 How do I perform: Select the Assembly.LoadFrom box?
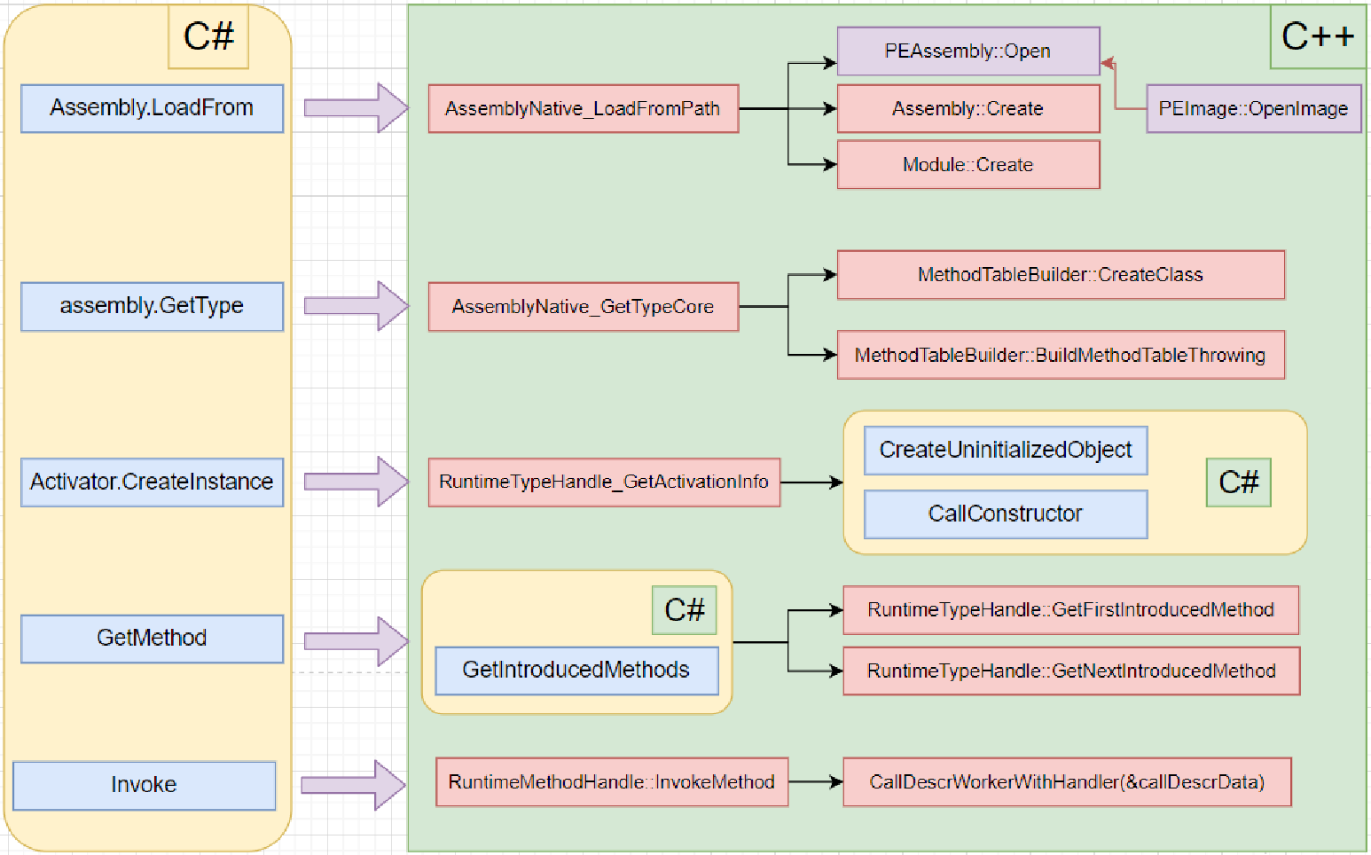click(x=152, y=108)
